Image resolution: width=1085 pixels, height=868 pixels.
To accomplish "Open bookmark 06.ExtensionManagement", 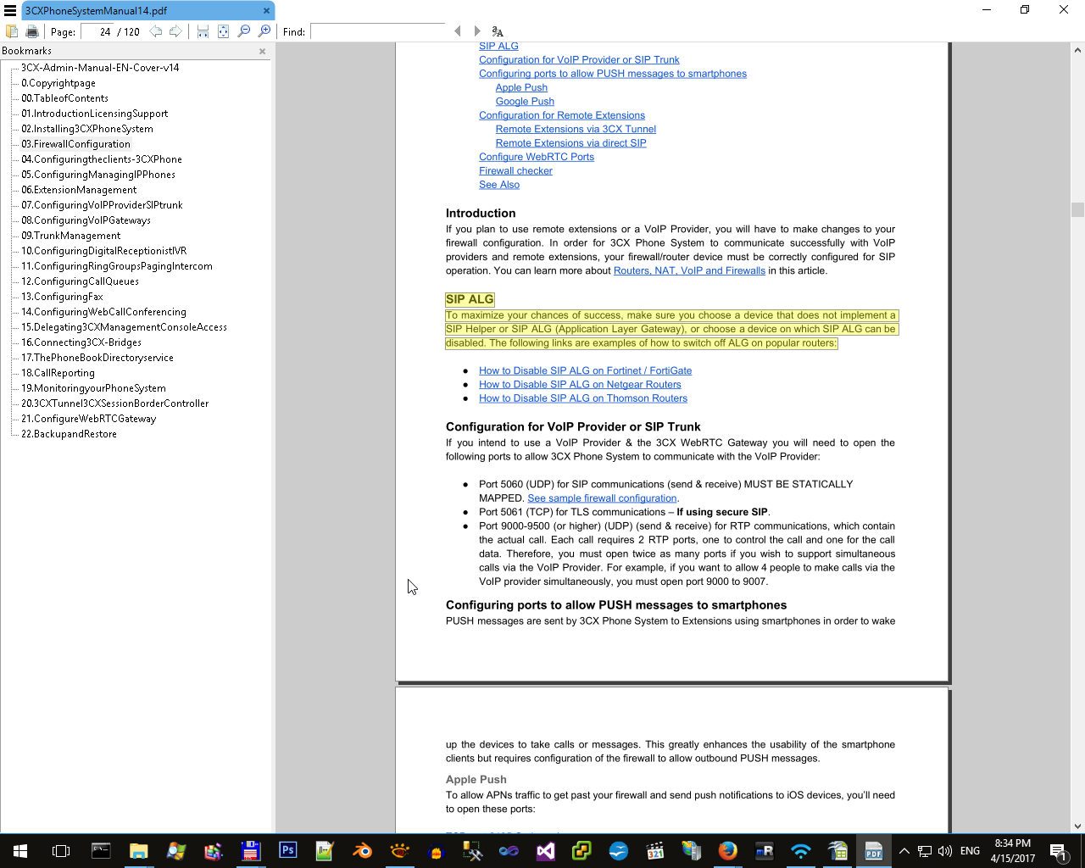I will click(x=79, y=190).
